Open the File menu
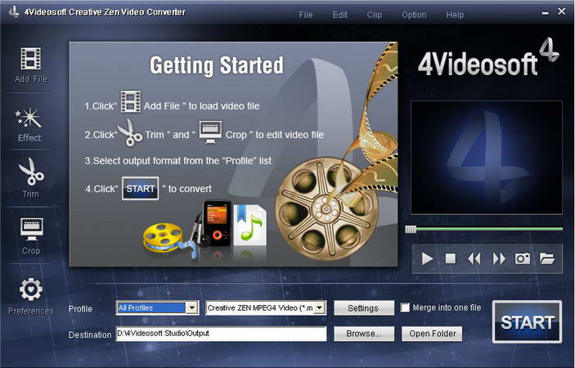This screenshot has width=575, height=368. coord(305,15)
